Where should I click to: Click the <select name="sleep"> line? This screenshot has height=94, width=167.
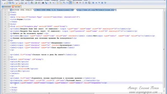click(x=27, y=59)
